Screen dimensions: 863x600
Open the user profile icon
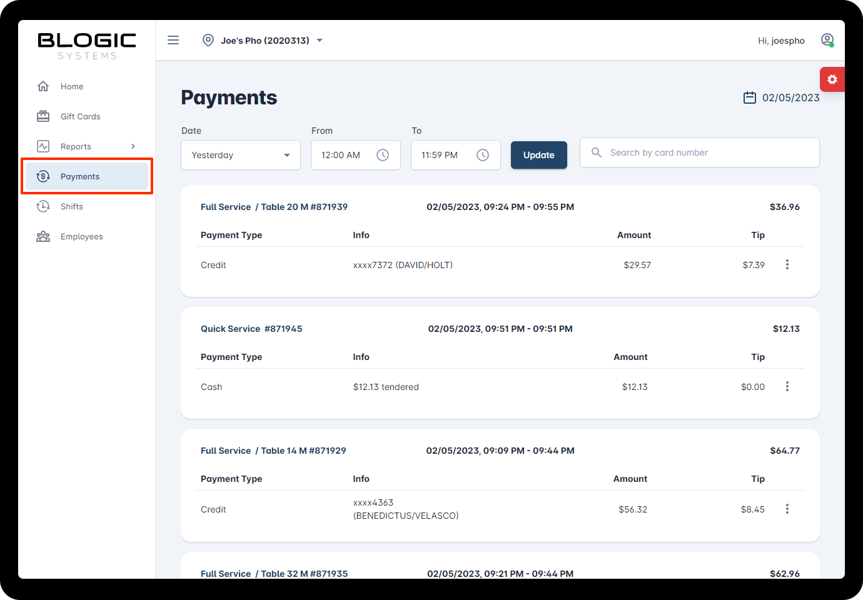click(x=827, y=40)
